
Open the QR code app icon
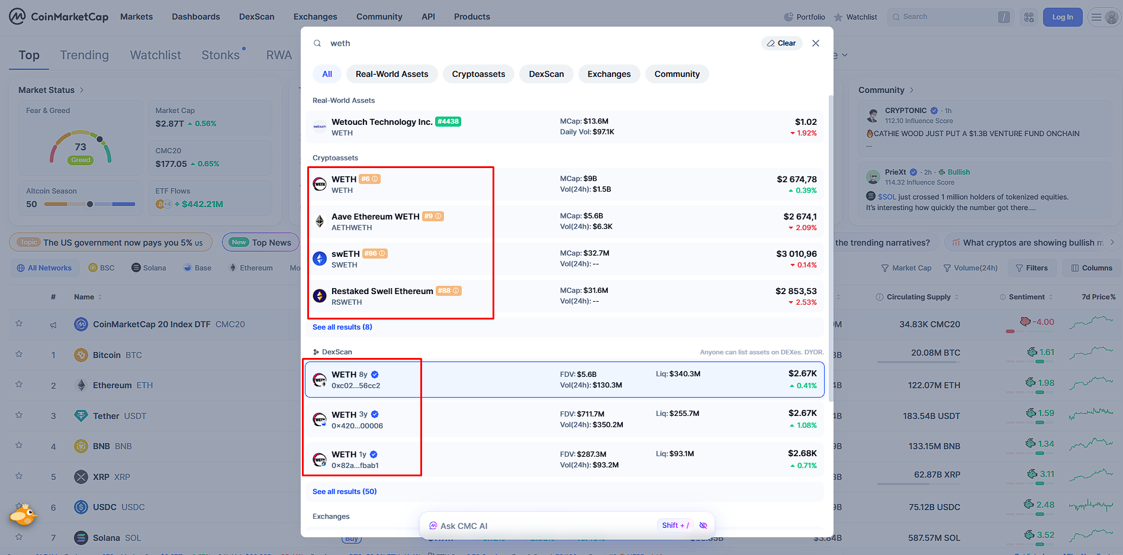[1029, 17]
